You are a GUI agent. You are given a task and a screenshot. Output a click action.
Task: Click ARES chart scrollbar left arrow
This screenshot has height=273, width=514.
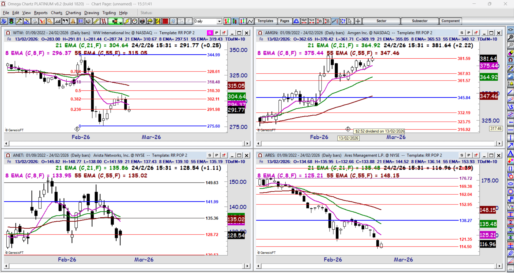pyautogui.click(x=259, y=266)
